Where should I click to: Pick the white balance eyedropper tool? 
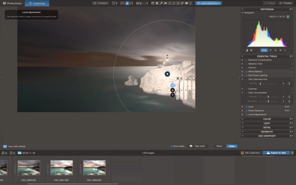click(x=161, y=3)
